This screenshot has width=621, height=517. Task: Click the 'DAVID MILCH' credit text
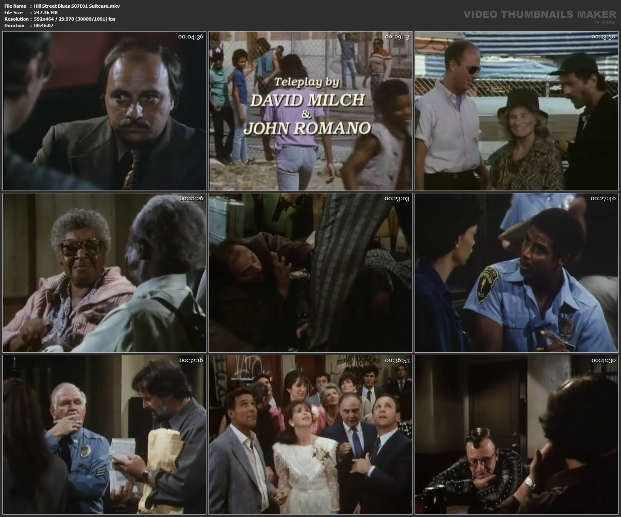pyautogui.click(x=307, y=100)
